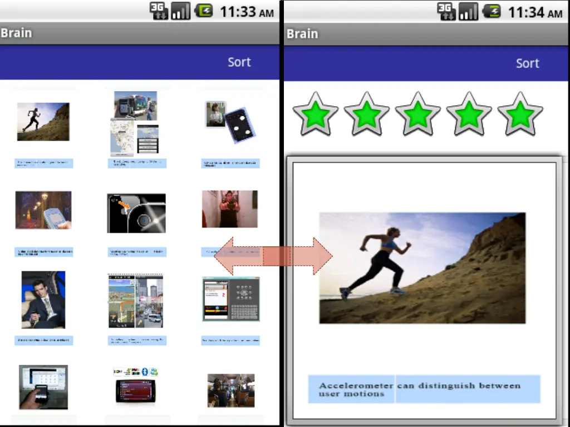The width and height of the screenshot is (570, 427).
Task: Set rating with the fourth green star
Action: point(469,113)
